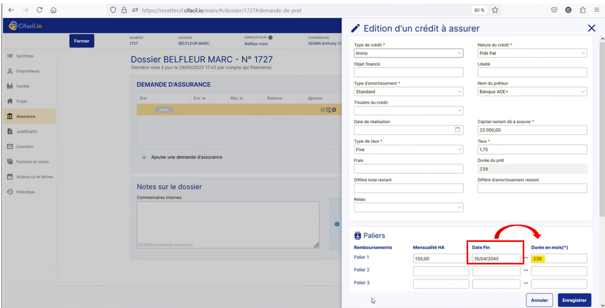
Task: Click the green plus icon to add insurance request
Action: point(144,157)
